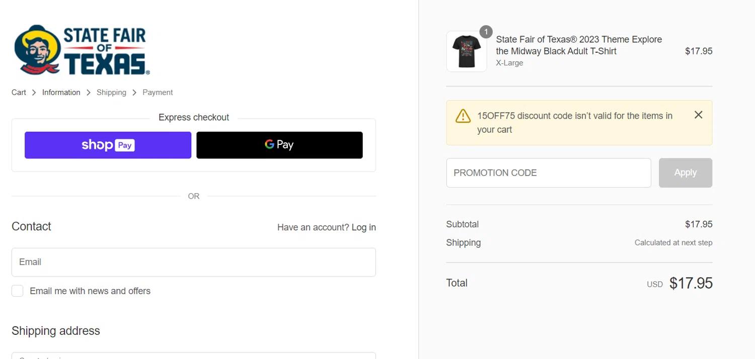
Task: Click the Log in link
Action: [363, 227]
